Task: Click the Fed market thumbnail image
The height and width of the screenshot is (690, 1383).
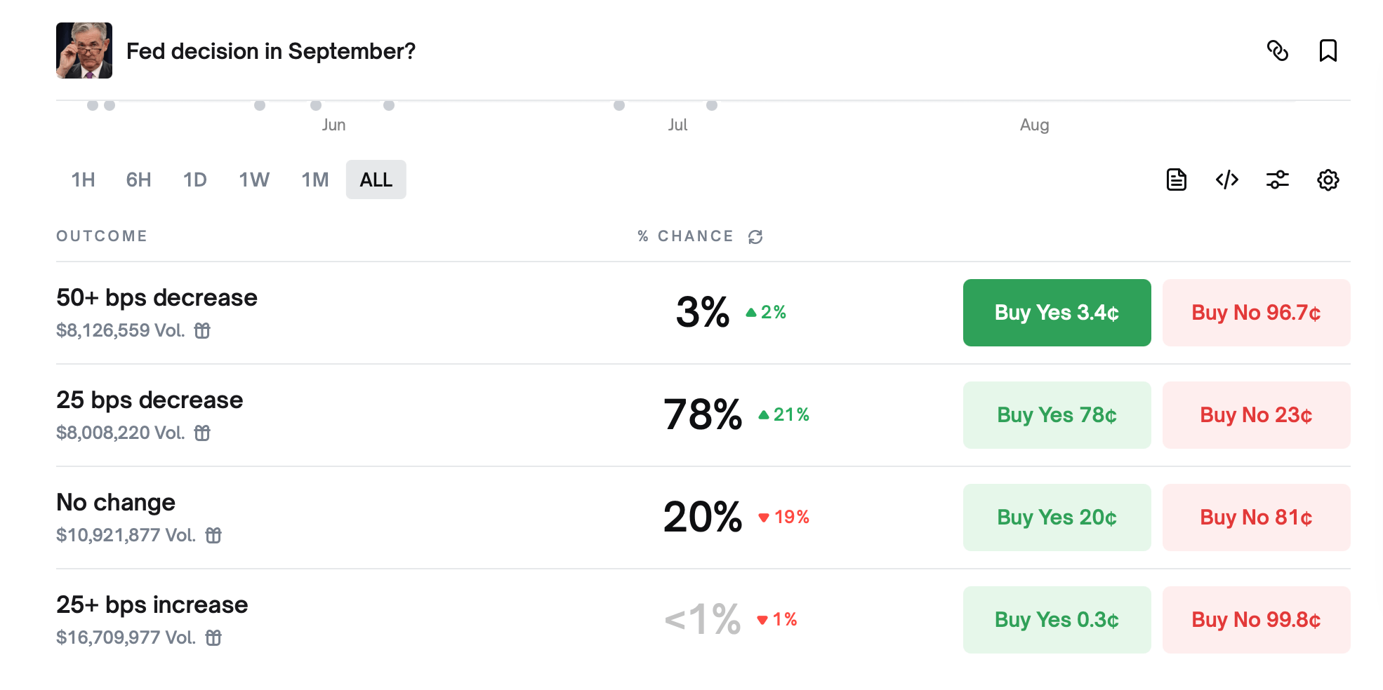Action: pyautogui.click(x=84, y=50)
